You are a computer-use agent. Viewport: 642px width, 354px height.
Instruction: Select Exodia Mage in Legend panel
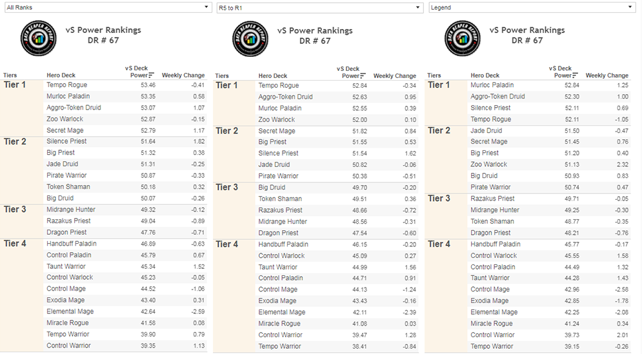[x=489, y=300]
